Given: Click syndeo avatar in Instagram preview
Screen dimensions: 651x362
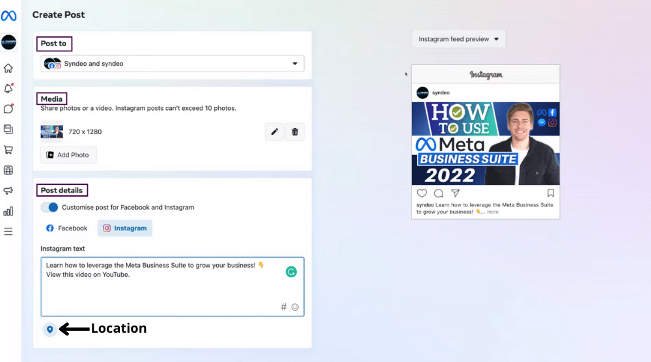Looking at the screenshot, I should click(422, 92).
